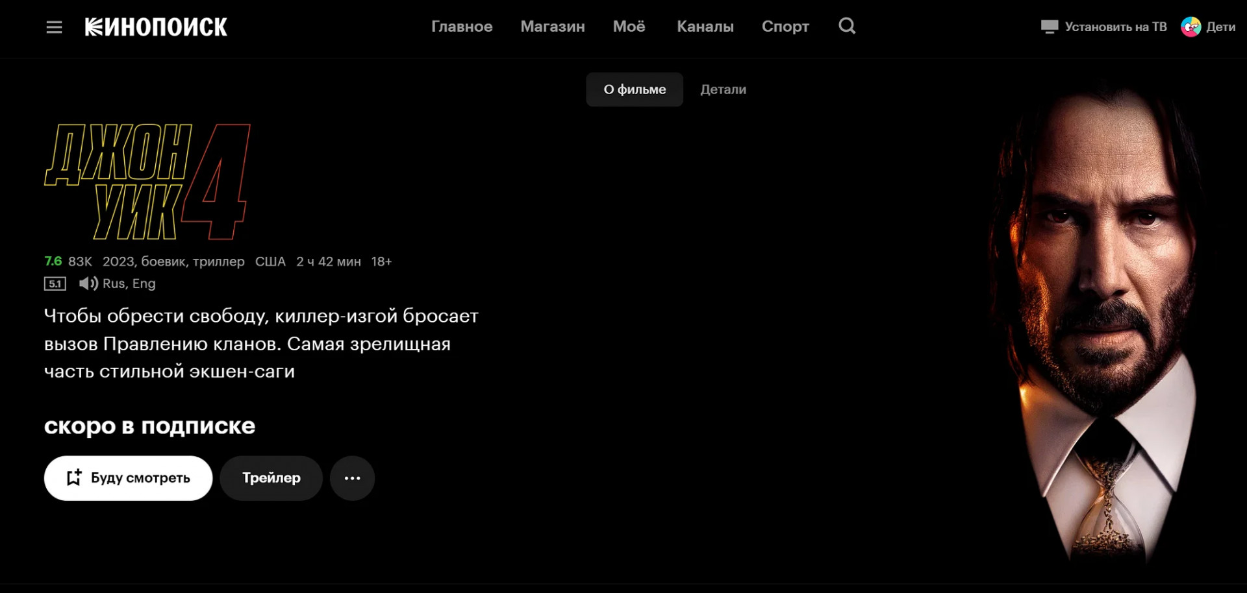
Task: Open the Моё section
Action: (629, 27)
